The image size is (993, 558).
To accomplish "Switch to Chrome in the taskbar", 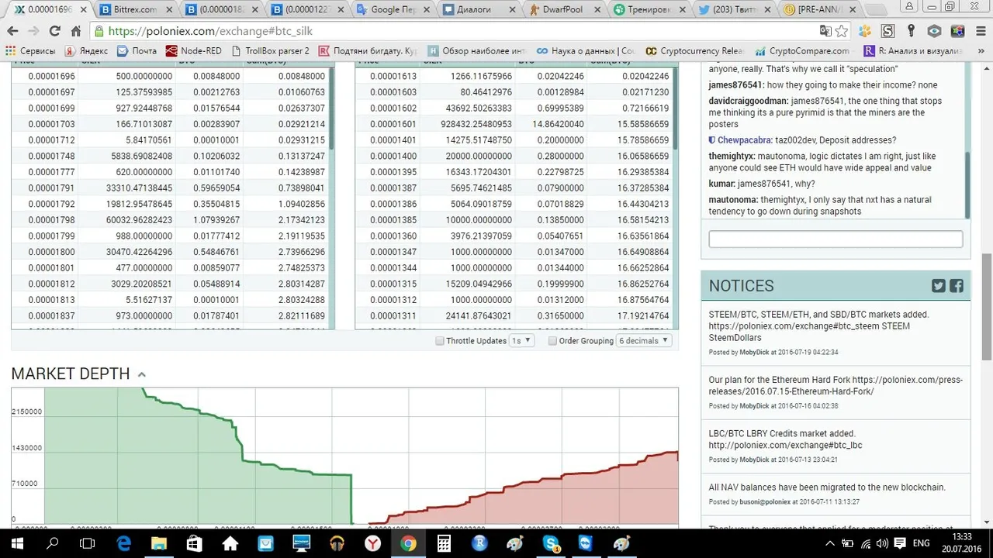I will tap(408, 543).
